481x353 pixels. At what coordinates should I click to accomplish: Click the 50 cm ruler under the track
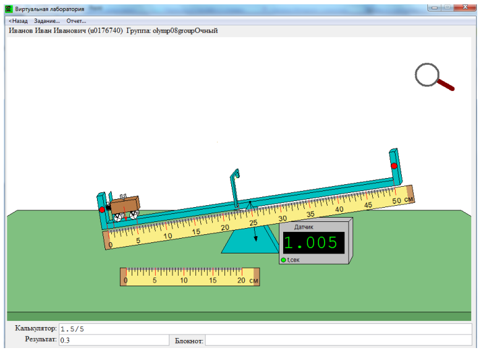[259, 217]
